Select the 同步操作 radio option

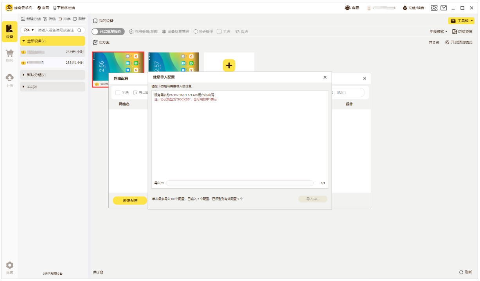pyautogui.click(x=196, y=31)
